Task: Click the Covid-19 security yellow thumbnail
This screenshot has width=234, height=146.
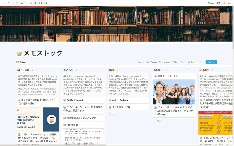Action: [215, 123]
